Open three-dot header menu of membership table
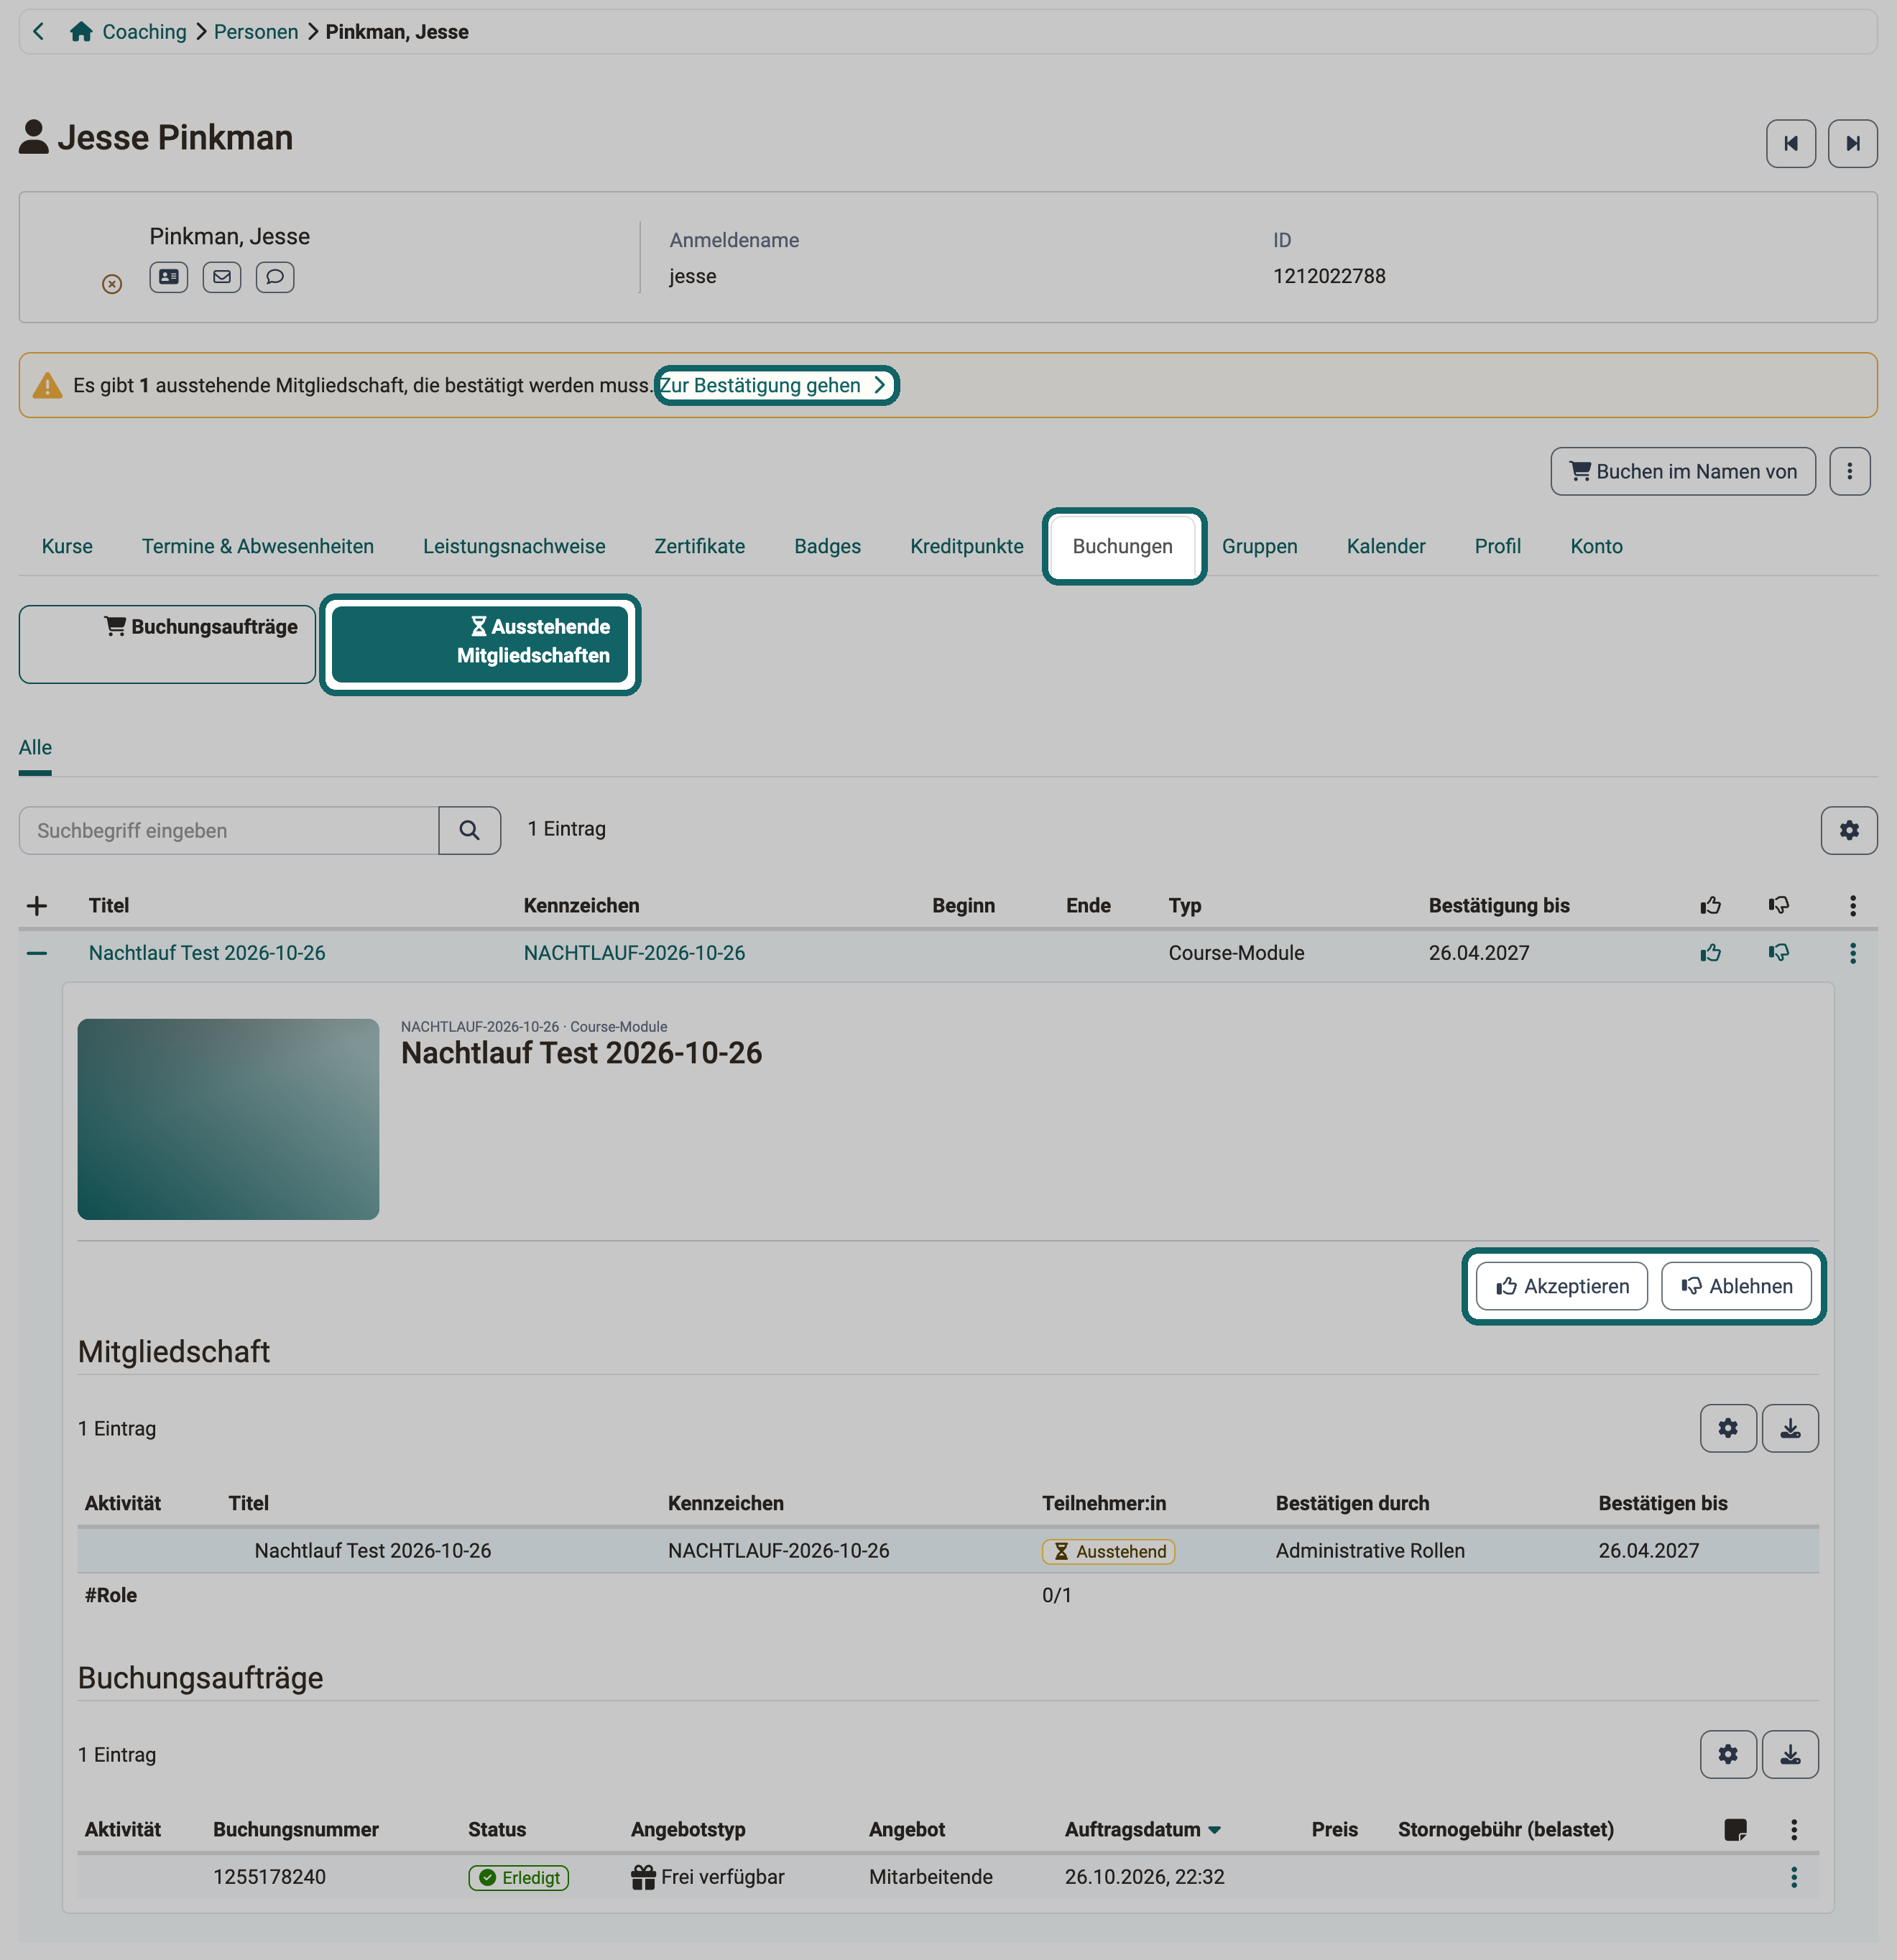 (1852, 906)
